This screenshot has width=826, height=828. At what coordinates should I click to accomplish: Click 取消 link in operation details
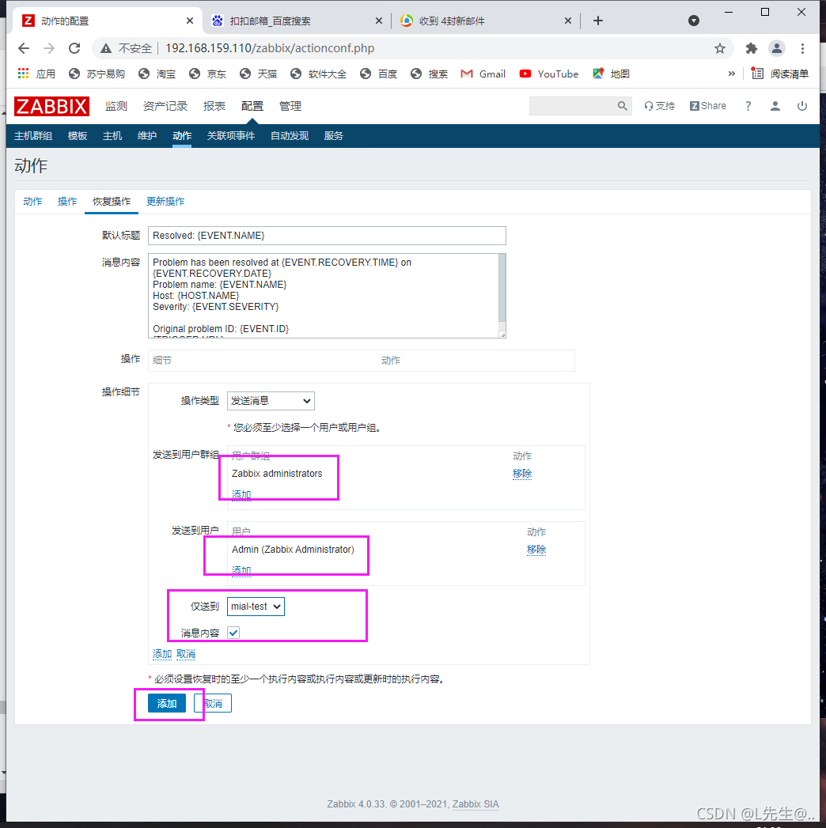pyautogui.click(x=186, y=654)
